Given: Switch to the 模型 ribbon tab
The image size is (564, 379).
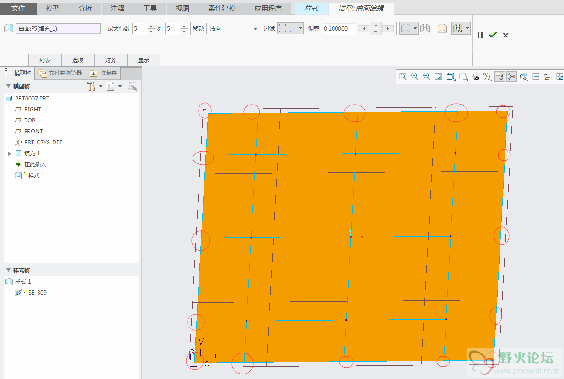Looking at the screenshot, I should click(53, 8).
